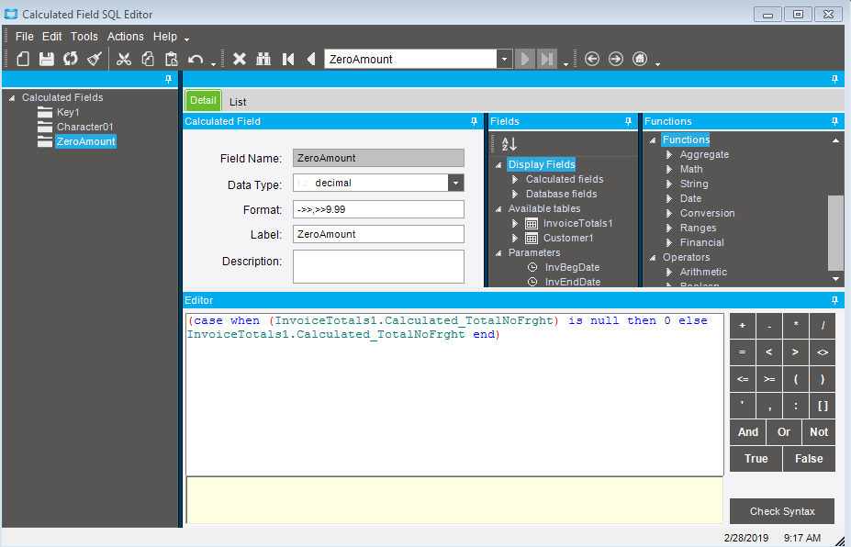
Task: Go to previous record arrow
Action: tap(311, 59)
